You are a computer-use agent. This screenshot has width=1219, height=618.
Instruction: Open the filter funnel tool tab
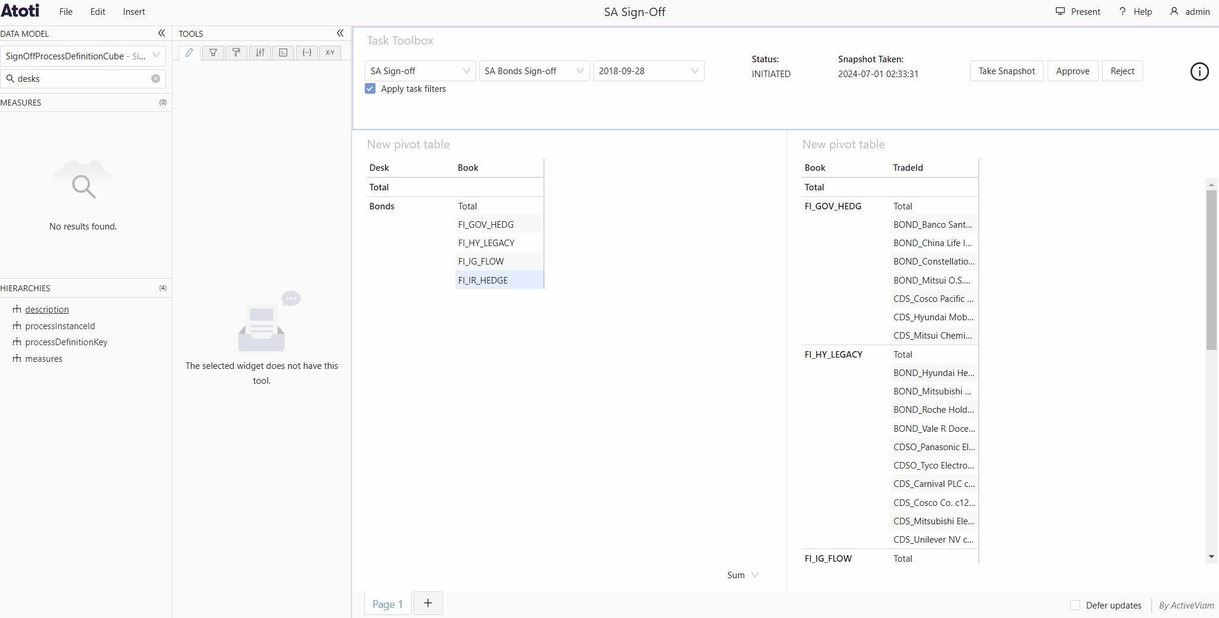click(x=213, y=53)
